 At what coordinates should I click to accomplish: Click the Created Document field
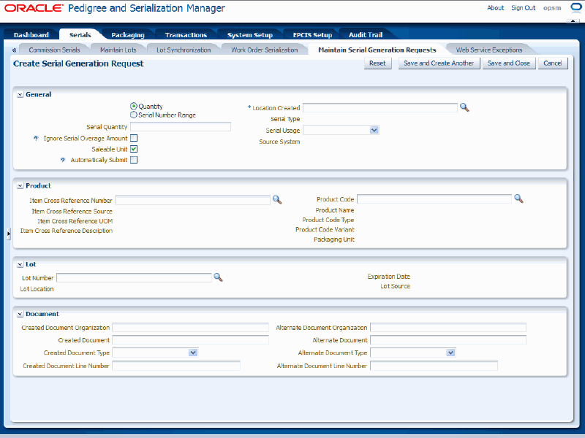pos(190,339)
